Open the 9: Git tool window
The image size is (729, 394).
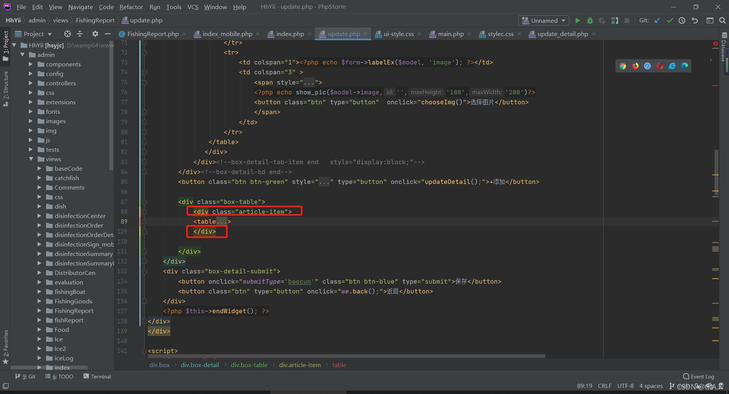(25, 377)
